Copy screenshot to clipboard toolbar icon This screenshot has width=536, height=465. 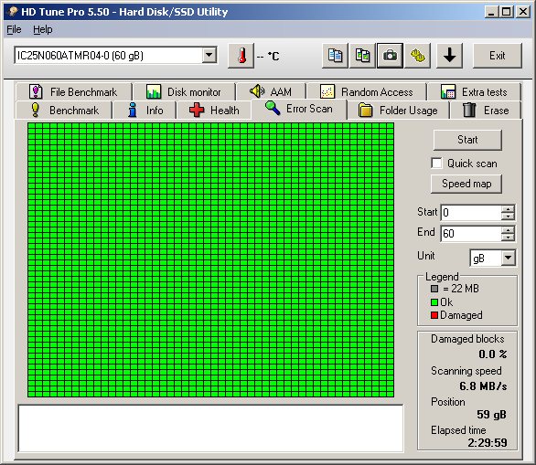[362, 56]
